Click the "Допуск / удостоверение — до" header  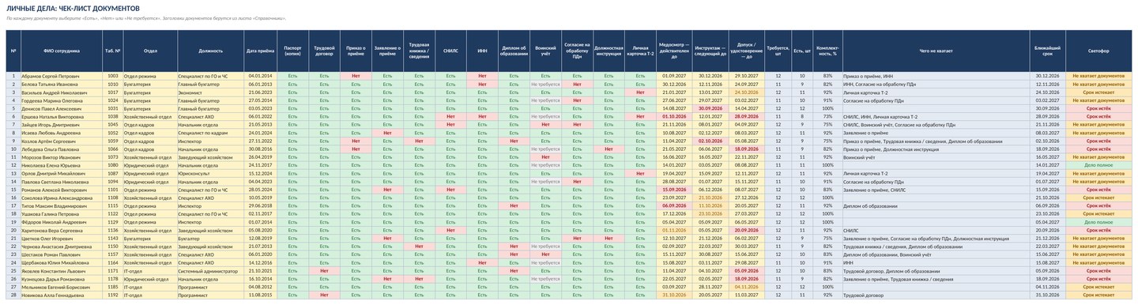(x=747, y=51)
